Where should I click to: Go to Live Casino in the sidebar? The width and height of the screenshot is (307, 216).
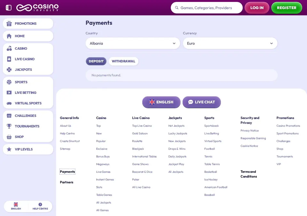coord(28,59)
